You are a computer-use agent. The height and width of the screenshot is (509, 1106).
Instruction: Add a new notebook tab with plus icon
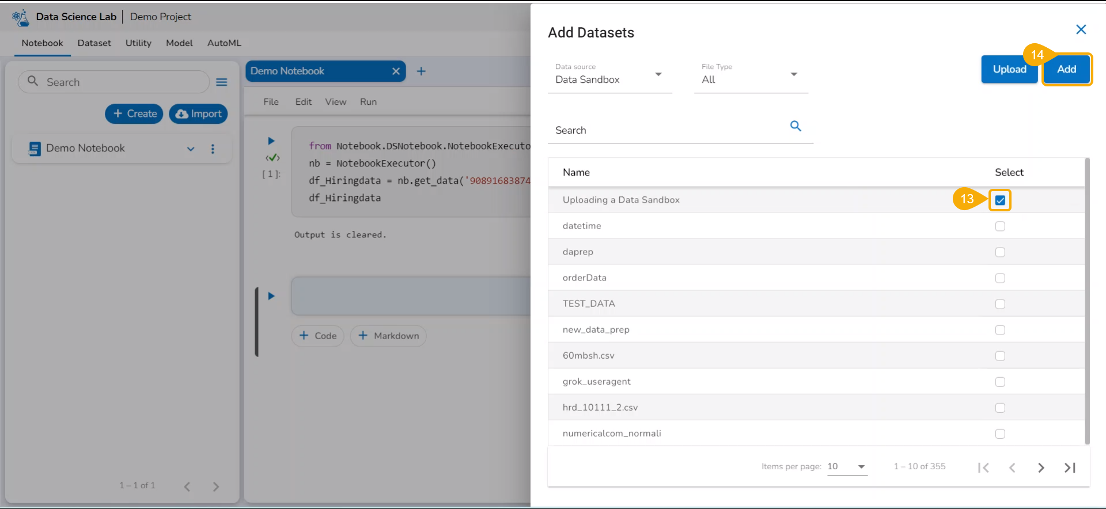(x=421, y=71)
